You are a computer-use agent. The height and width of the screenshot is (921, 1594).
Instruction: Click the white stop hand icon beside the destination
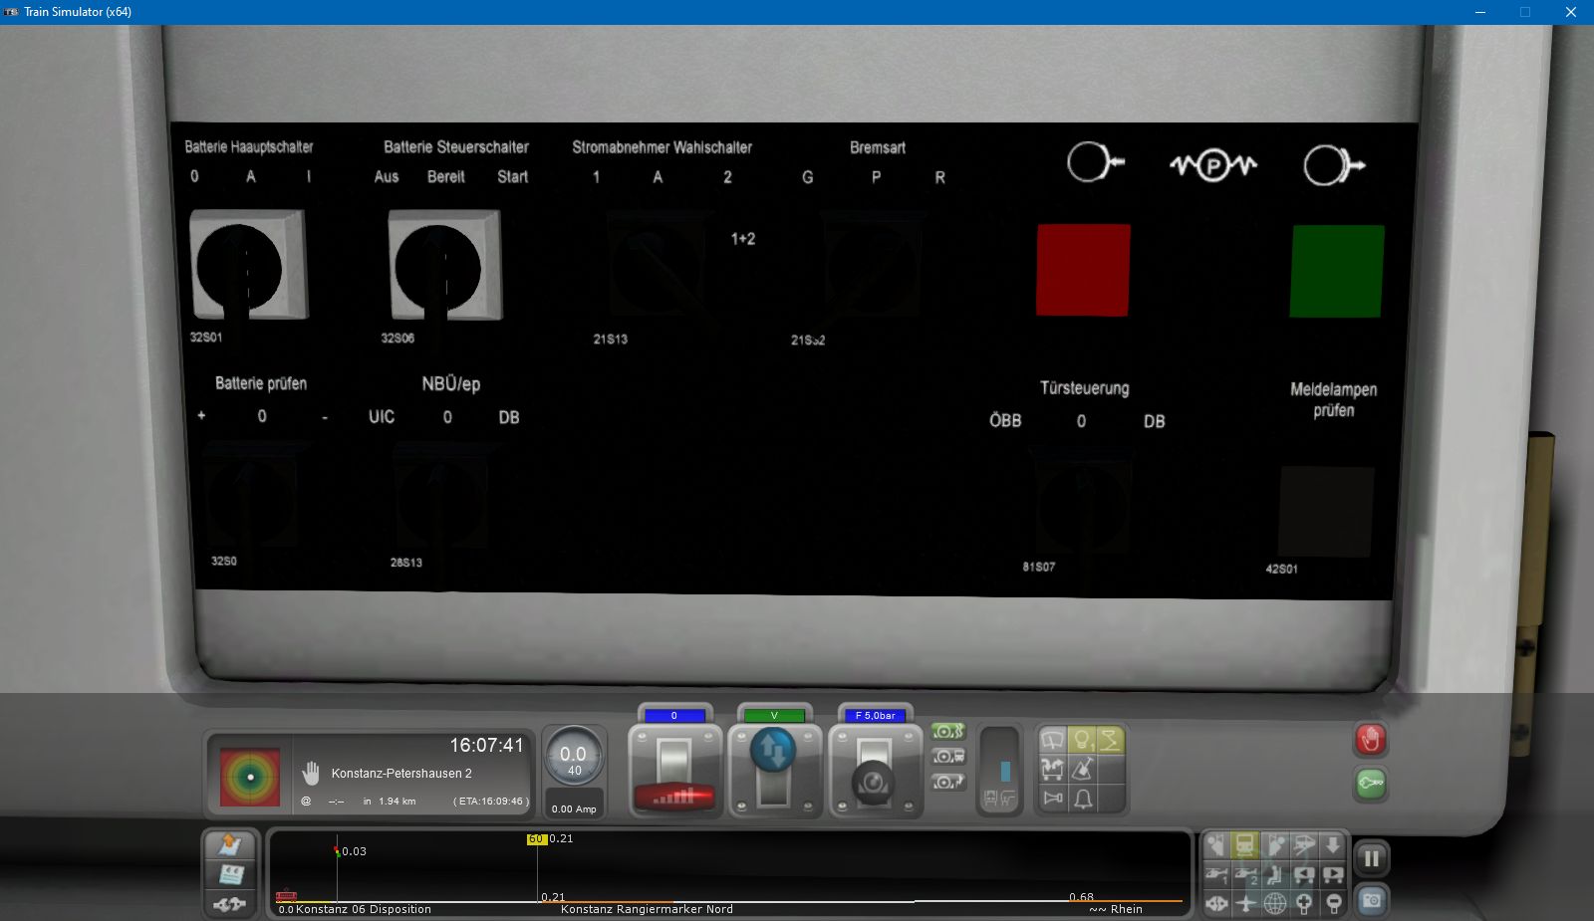311,774
